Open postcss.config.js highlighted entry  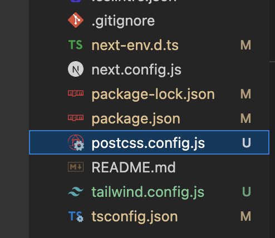coord(149,142)
